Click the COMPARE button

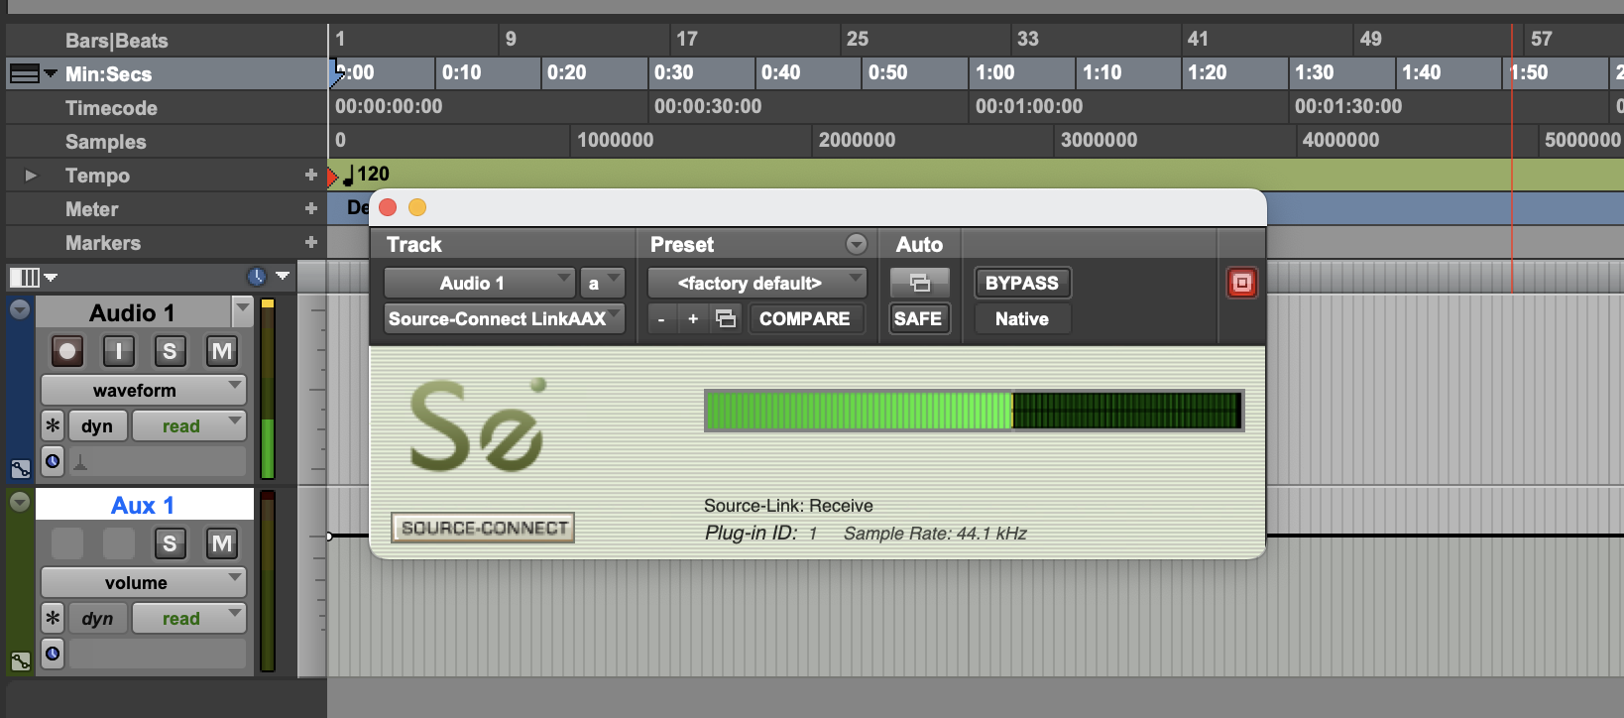(804, 318)
